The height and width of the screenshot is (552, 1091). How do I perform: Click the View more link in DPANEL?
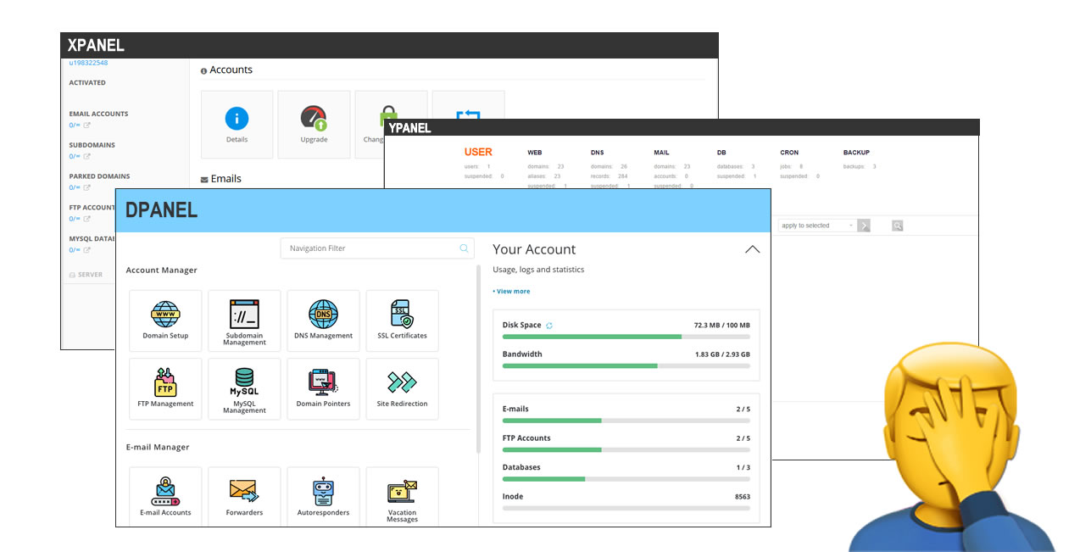[511, 291]
